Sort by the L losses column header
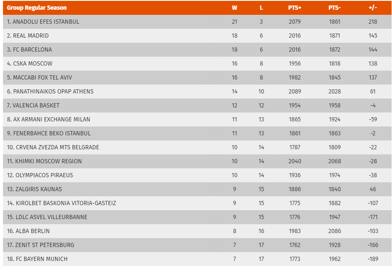This screenshot has height=269, width=392. pos(261,8)
